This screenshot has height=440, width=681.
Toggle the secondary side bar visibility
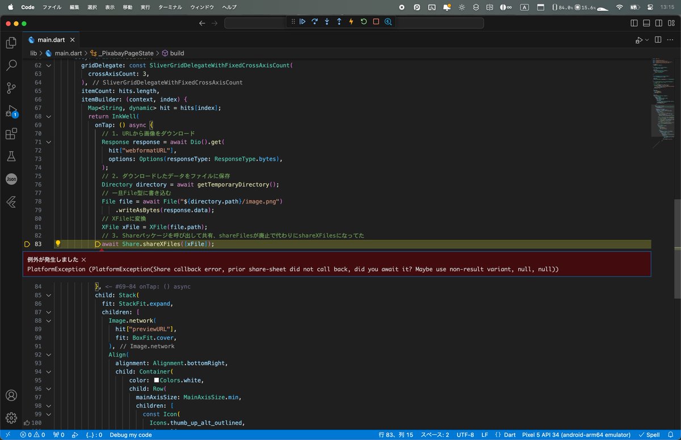[x=658, y=23]
